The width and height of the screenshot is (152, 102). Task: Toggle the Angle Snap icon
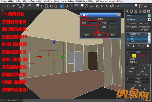point(102,6)
